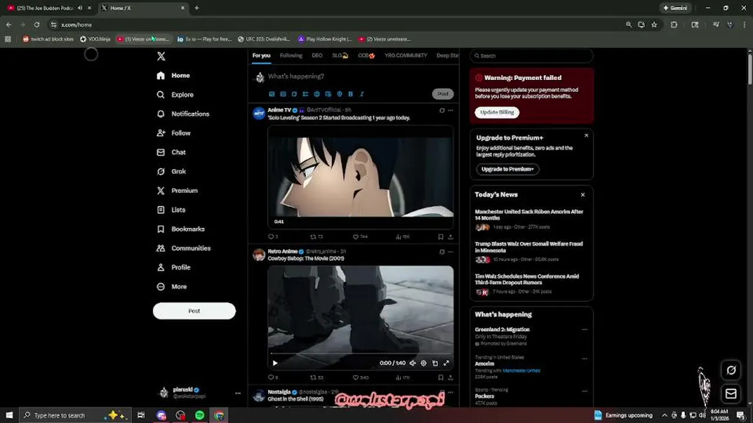Viewport: 753px width, 423px height.
Task: Open options for Greenland 2: Migration trend
Action: pos(584,330)
